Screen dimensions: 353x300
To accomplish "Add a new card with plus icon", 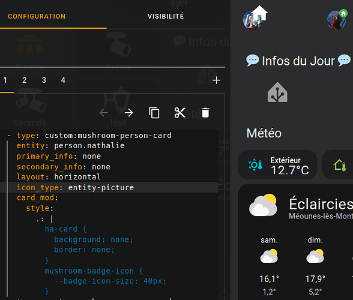I will tap(217, 80).
